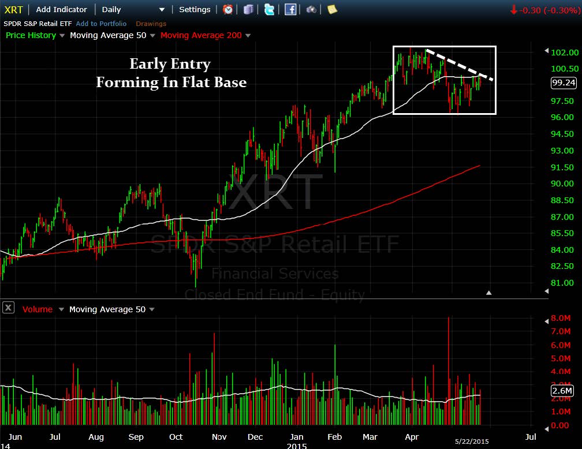Click the Add to Portfolio link
This screenshot has width=582, height=449.
click(101, 24)
